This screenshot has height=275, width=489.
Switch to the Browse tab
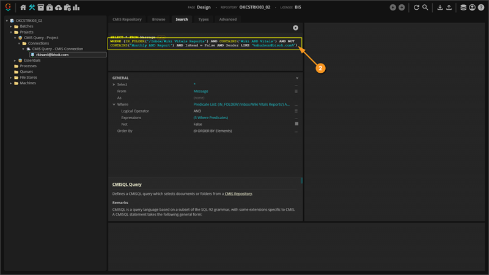(x=158, y=19)
